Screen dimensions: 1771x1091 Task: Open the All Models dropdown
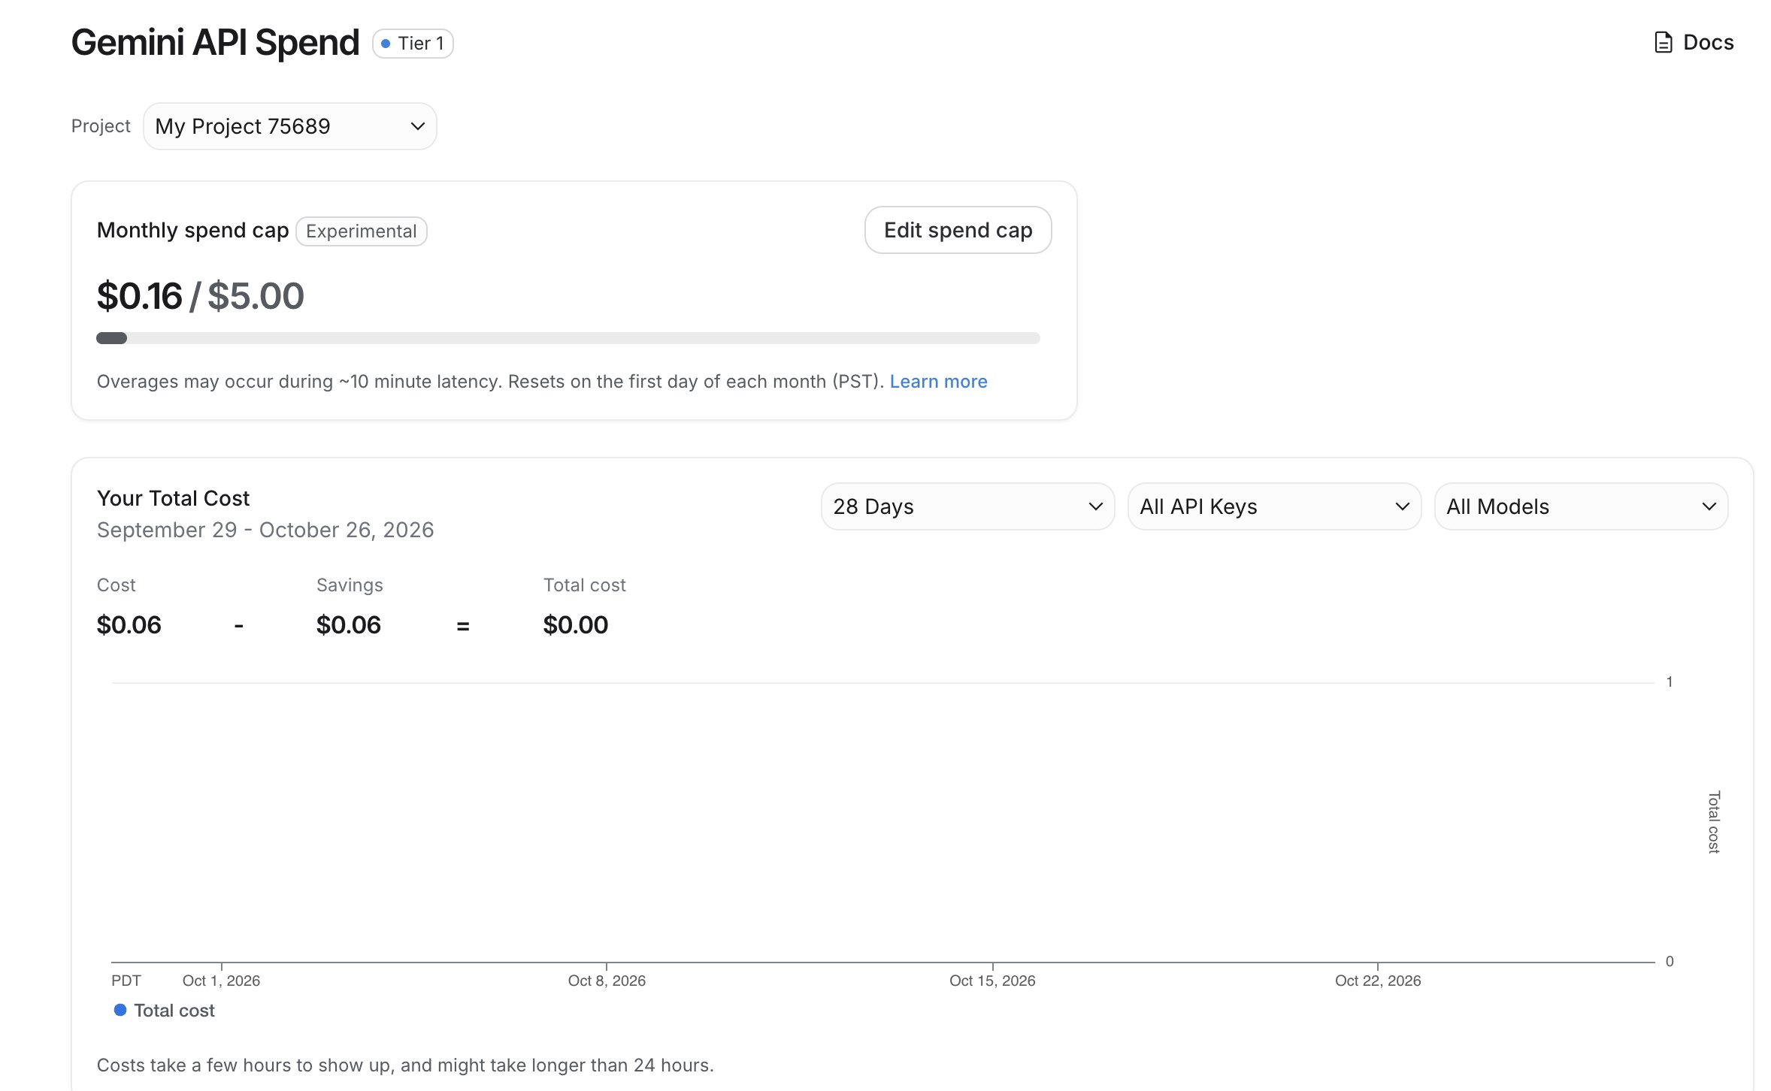pos(1581,506)
